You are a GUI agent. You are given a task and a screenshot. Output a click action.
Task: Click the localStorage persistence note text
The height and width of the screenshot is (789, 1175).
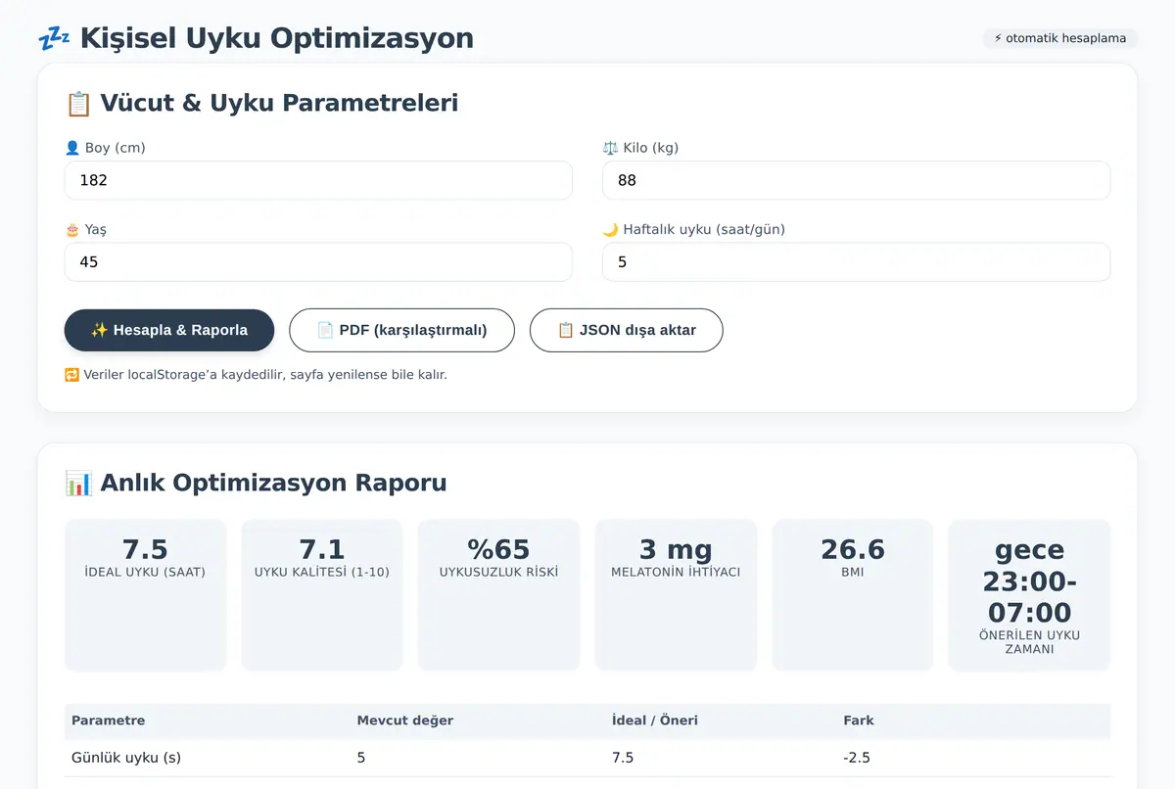pos(265,374)
